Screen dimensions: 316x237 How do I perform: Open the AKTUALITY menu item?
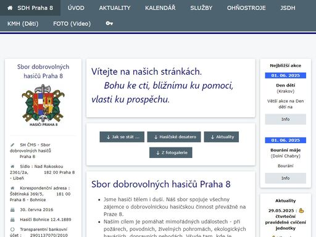click(x=115, y=8)
